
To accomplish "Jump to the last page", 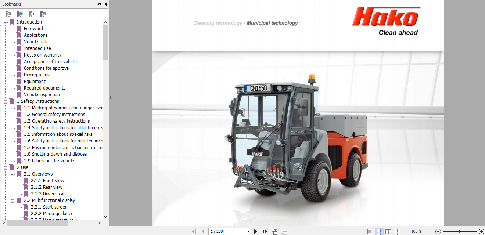I will 265,231.
